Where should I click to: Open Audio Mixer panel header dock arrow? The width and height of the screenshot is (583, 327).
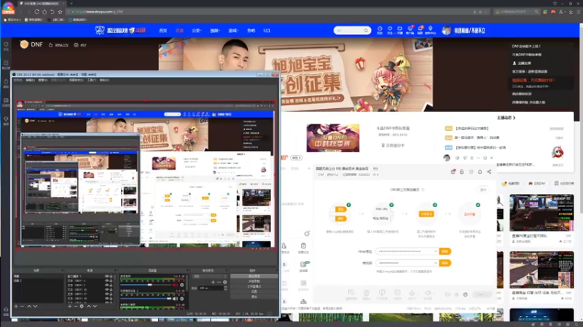[187, 270]
